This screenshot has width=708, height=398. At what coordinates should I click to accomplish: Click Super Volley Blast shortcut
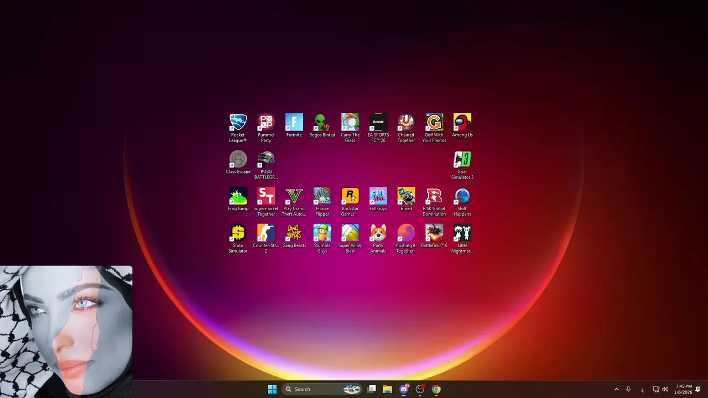pos(350,239)
